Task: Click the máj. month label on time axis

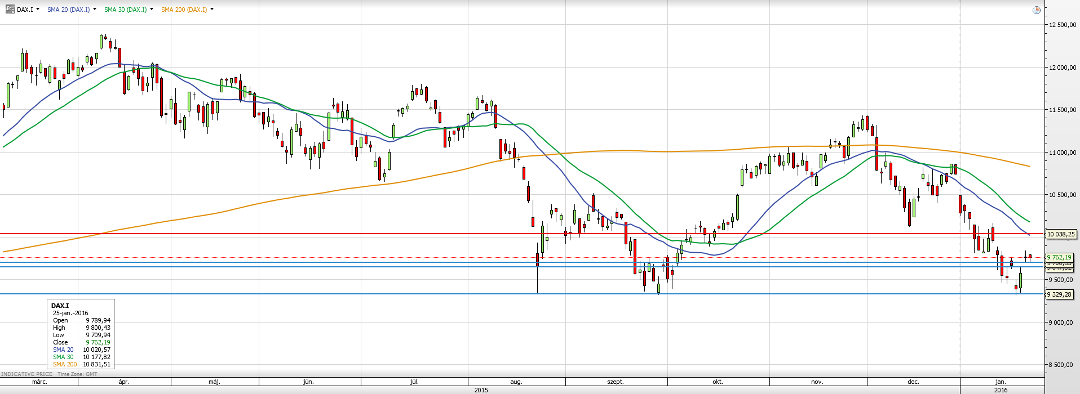Action: point(214,382)
